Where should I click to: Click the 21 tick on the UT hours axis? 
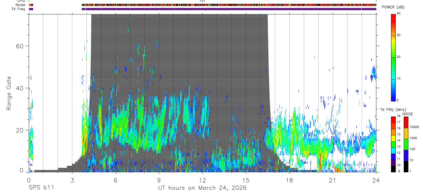(332, 180)
